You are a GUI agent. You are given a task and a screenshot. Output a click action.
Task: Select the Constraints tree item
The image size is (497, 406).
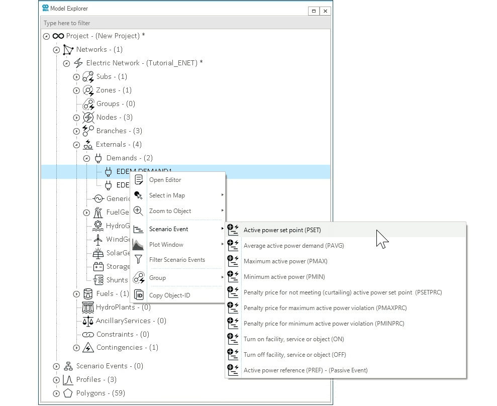122,334
